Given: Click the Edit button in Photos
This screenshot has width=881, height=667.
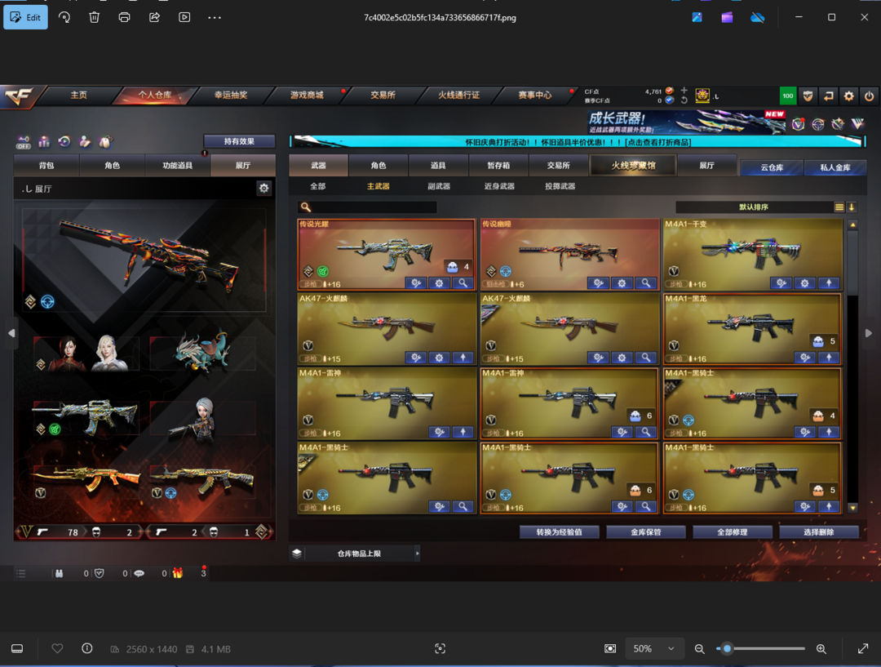Looking at the screenshot, I should point(26,17).
